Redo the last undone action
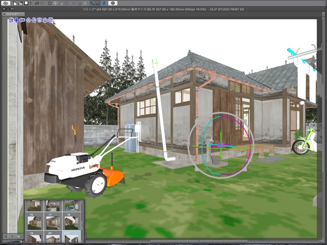 coord(42,3)
